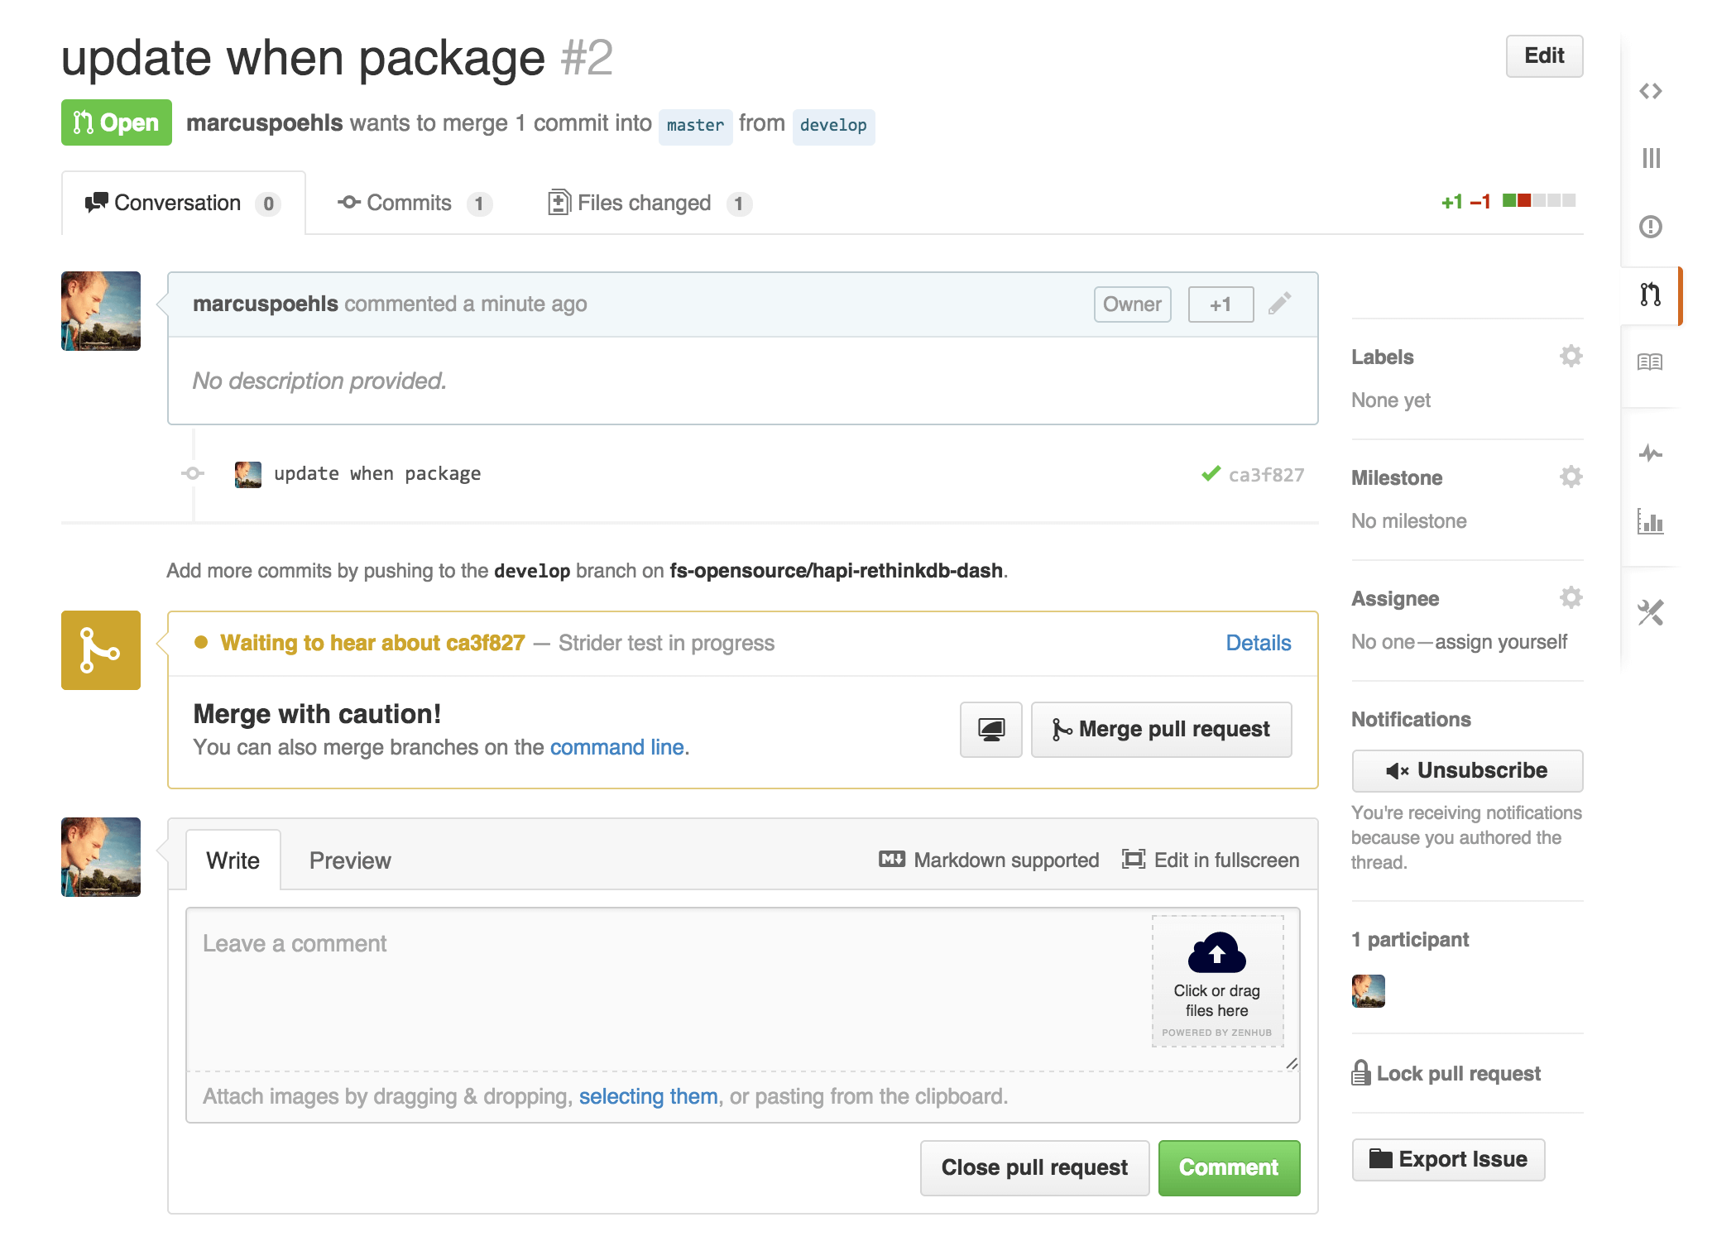Viewport: 1736px width, 1246px height.
Task: Click the diffstat color bar
Action: pyautogui.click(x=1539, y=200)
